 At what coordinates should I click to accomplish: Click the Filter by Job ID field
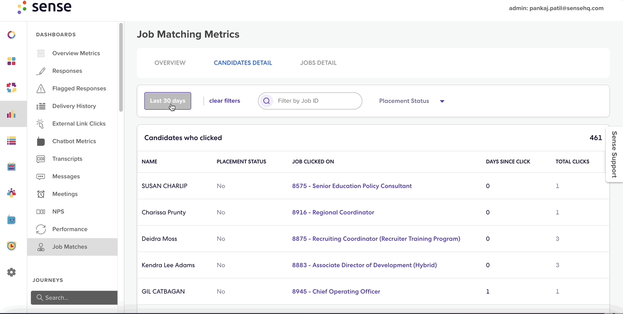pos(310,101)
